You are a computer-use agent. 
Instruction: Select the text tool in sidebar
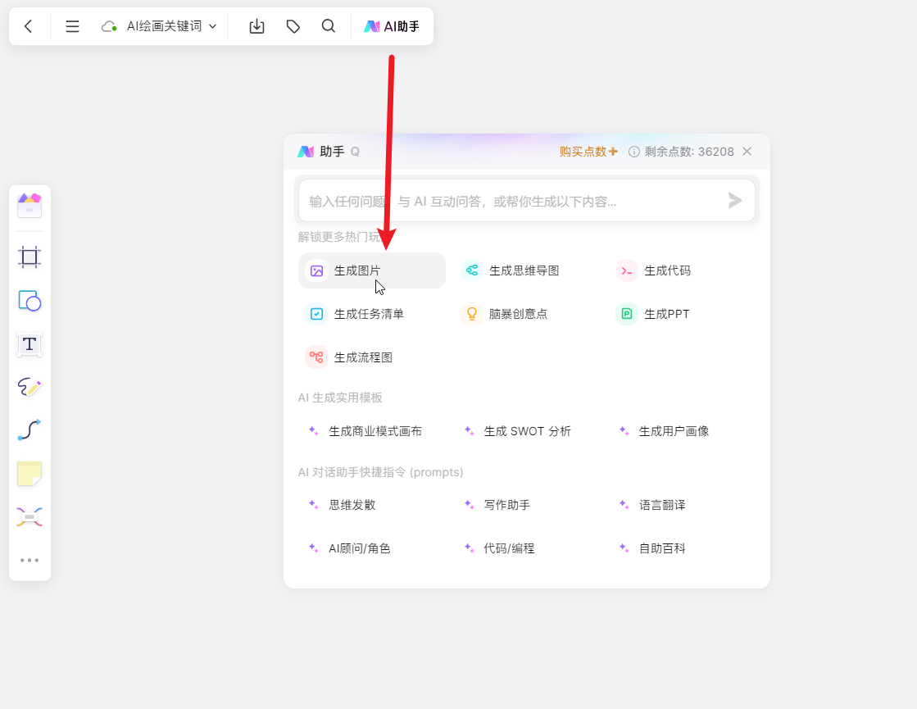30,344
